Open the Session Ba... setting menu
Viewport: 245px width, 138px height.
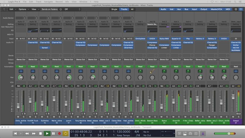(x=152, y=24)
